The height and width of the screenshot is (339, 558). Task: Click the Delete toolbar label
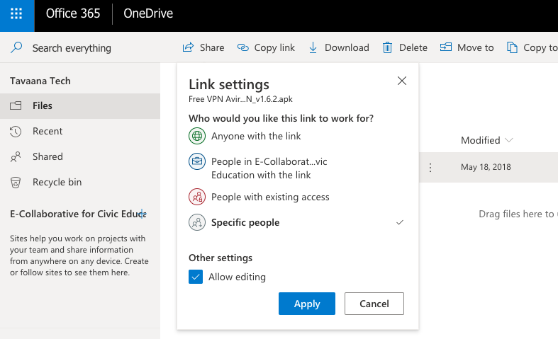point(413,47)
